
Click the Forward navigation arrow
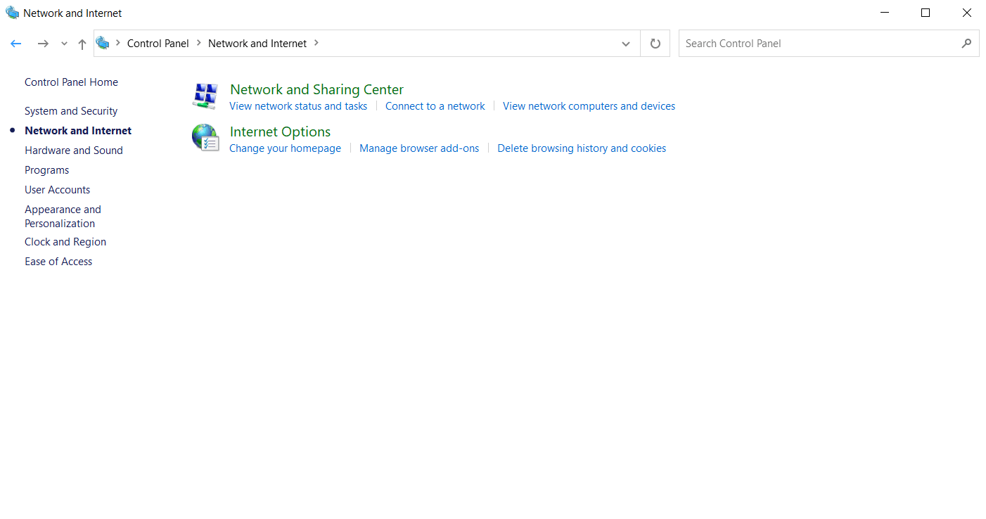(x=42, y=43)
